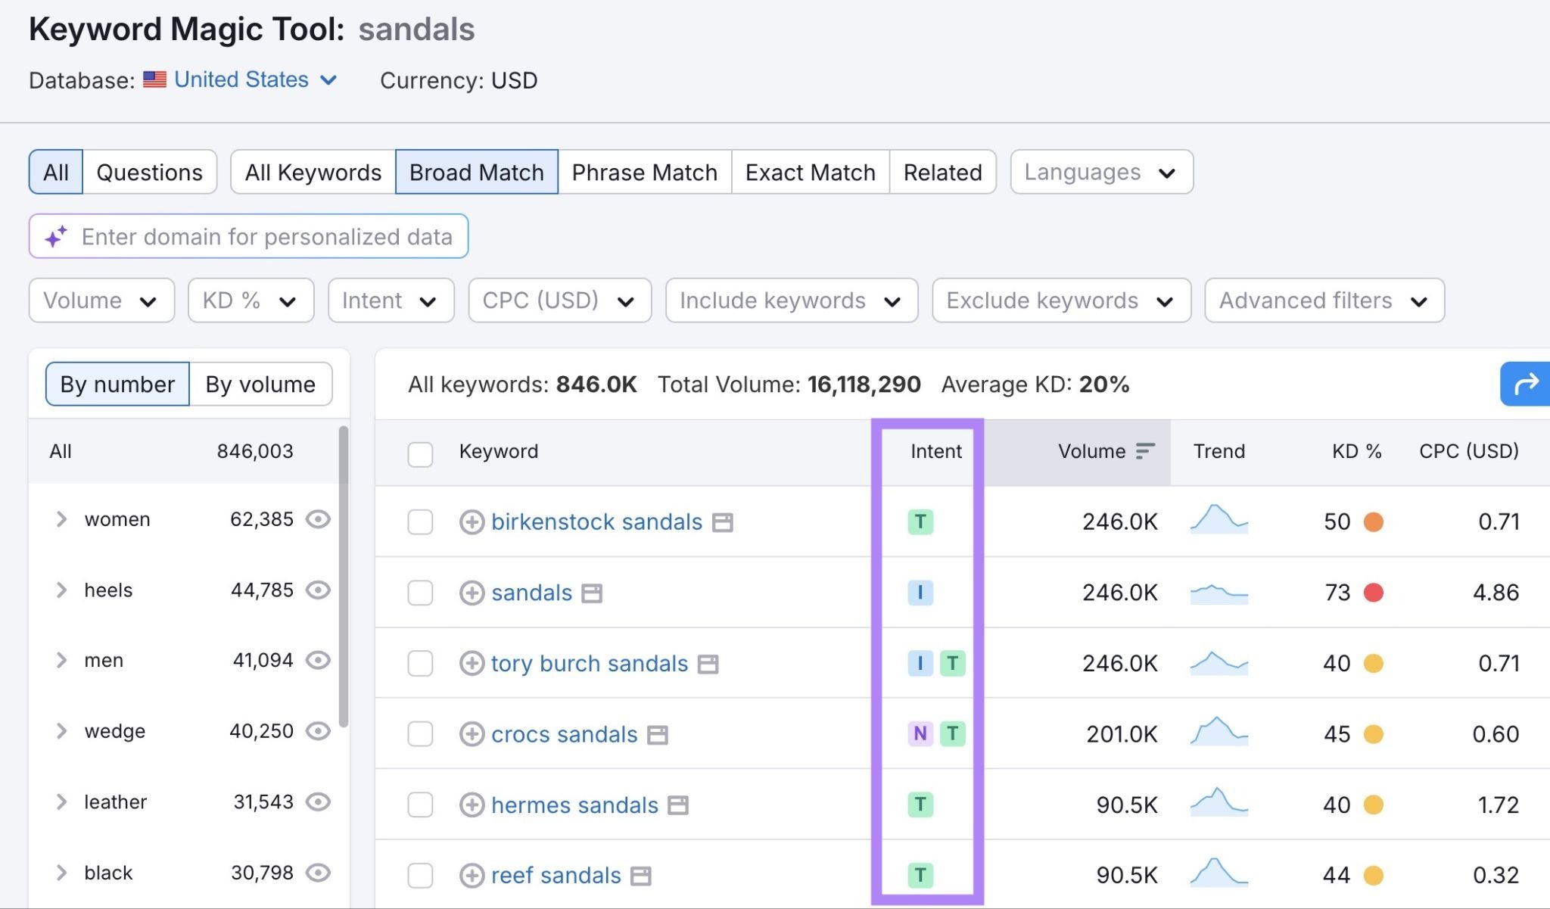
Task: Click the T intent badge for reef sandals
Action: (920, 875)
